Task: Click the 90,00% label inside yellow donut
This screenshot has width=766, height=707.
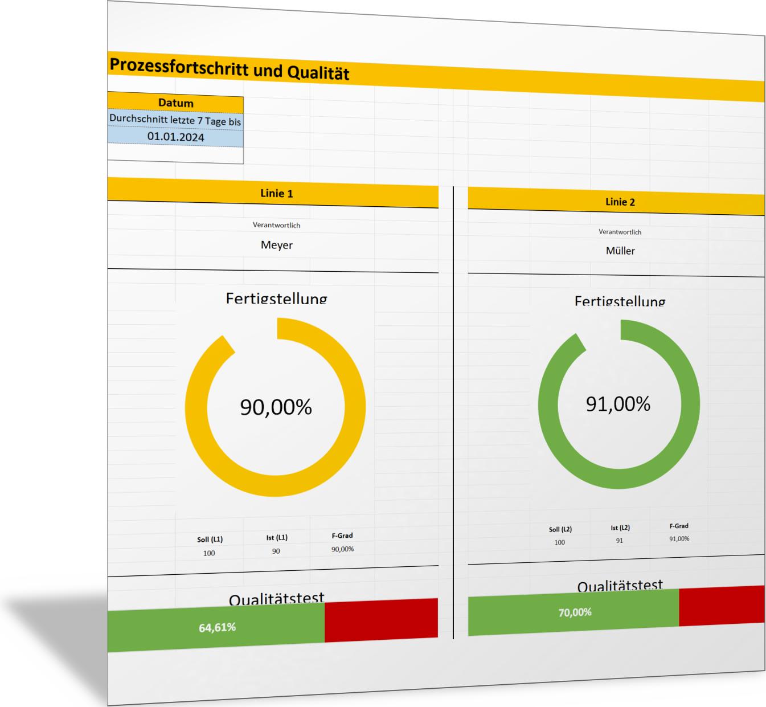Action: point(276,407)
